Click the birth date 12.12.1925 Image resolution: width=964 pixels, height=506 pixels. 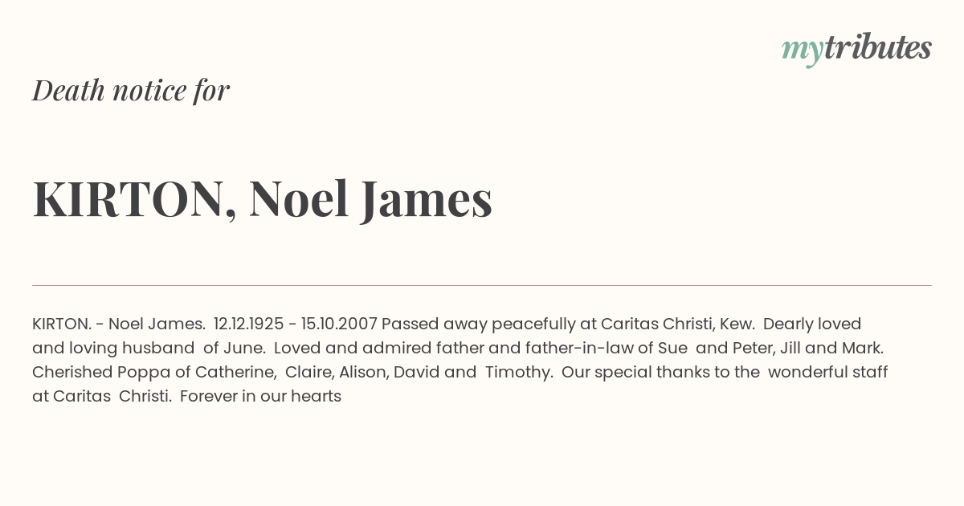[248, 324]
